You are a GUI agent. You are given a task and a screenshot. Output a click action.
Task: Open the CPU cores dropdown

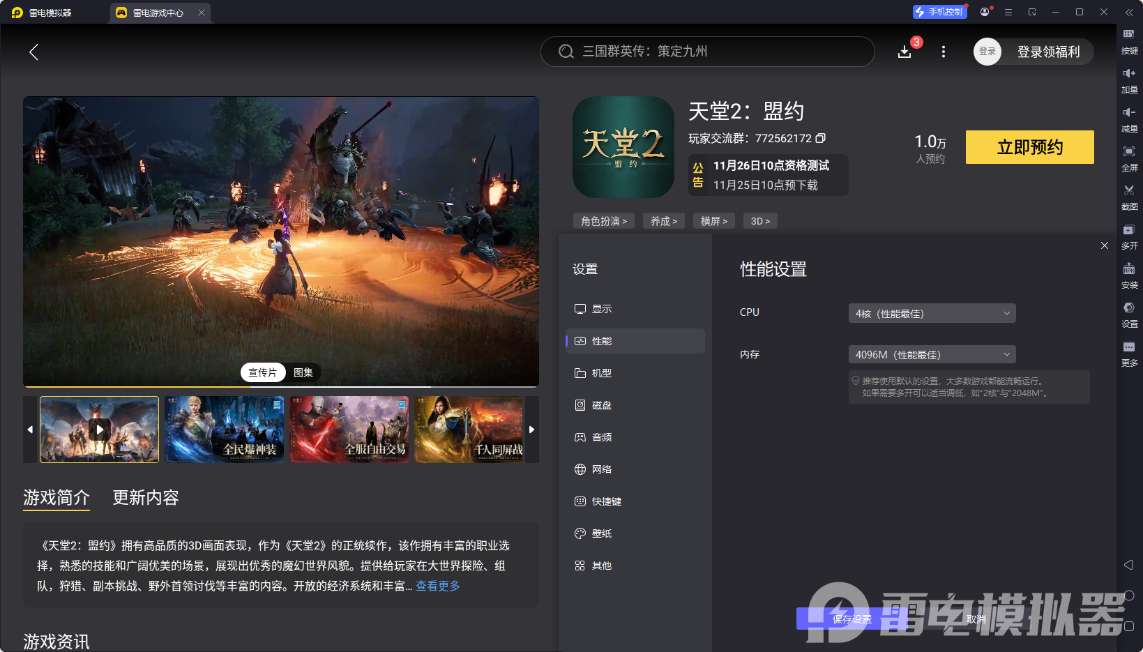point(932,313)
